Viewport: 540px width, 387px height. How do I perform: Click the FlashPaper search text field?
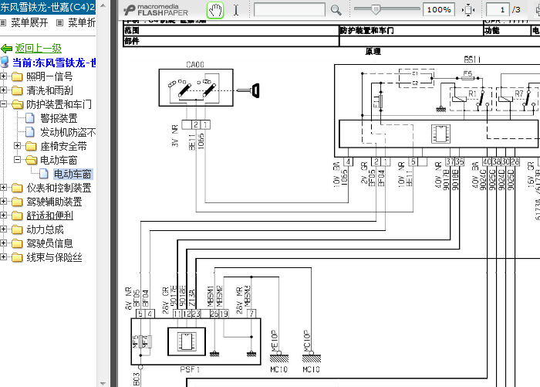pos(289,10)
